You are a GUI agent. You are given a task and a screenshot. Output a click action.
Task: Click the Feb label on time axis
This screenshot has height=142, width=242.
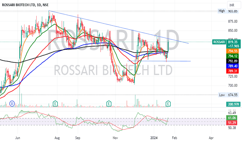click(174, 138)
